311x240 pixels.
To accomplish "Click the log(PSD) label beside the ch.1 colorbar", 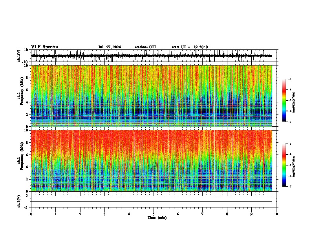I will coord(294,102).
